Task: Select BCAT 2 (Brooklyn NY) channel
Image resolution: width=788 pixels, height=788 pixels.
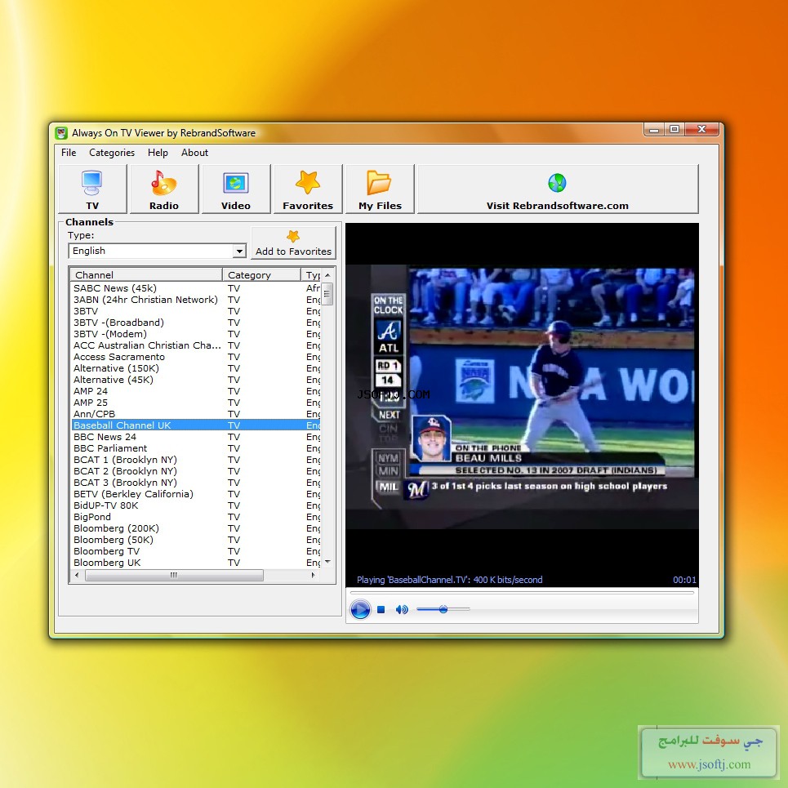Action: tap(195, 471)
